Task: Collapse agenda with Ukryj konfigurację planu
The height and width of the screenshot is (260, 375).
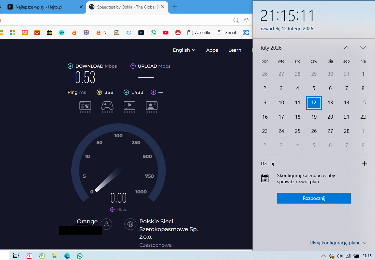Action: click(x=338, y=243)
